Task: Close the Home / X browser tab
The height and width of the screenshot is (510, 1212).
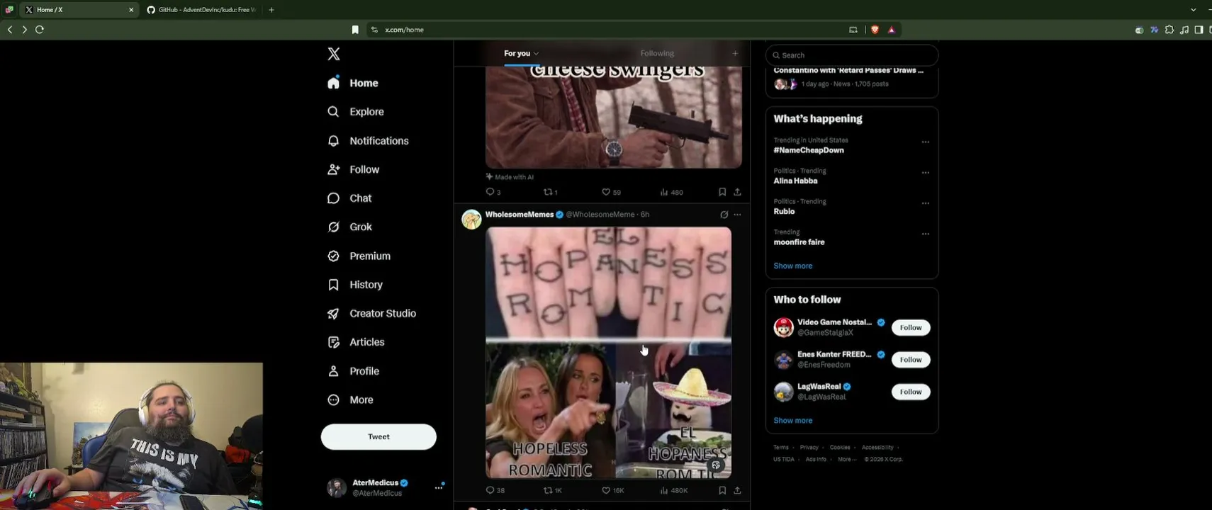Action: point(131,10)
